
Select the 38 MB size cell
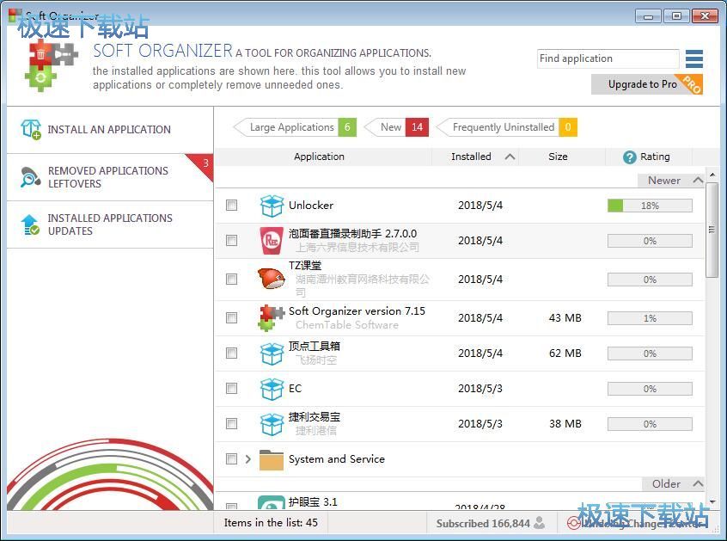coord(565,424)
